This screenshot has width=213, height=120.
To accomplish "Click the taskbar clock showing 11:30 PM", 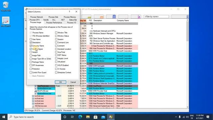I will [200, 117].
